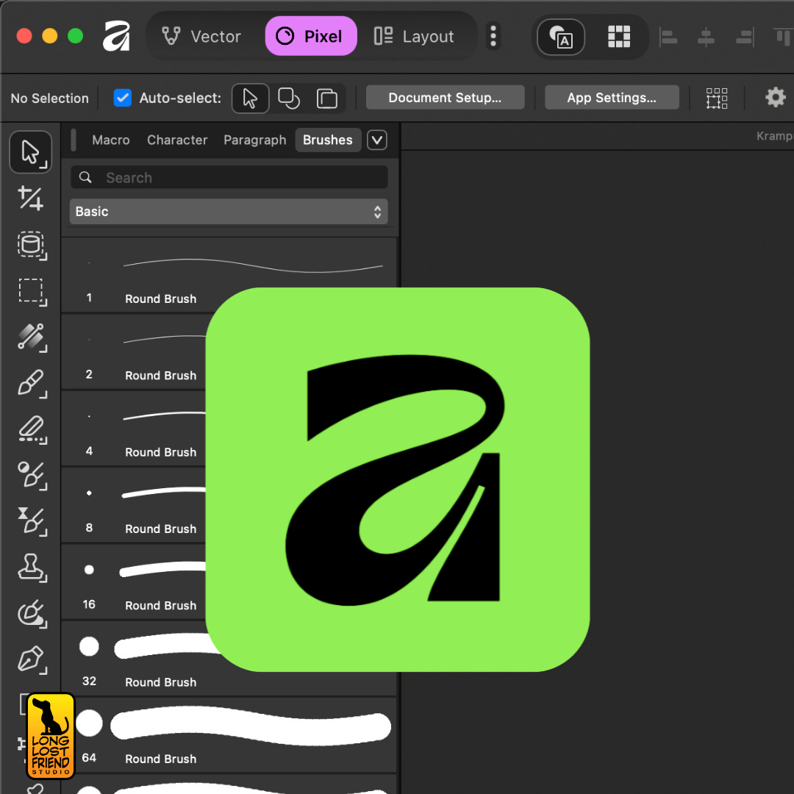Click the align center horizontally icon
794x794 pixels.
(706, 37)
